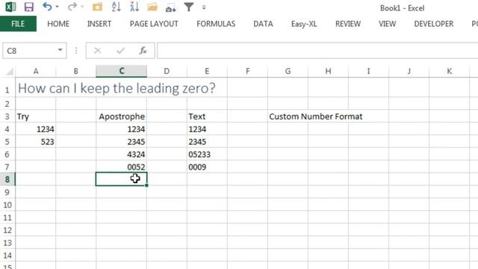Open the PAGE LAYOUT tab
478x269 pixels.
tap(154, 24)
